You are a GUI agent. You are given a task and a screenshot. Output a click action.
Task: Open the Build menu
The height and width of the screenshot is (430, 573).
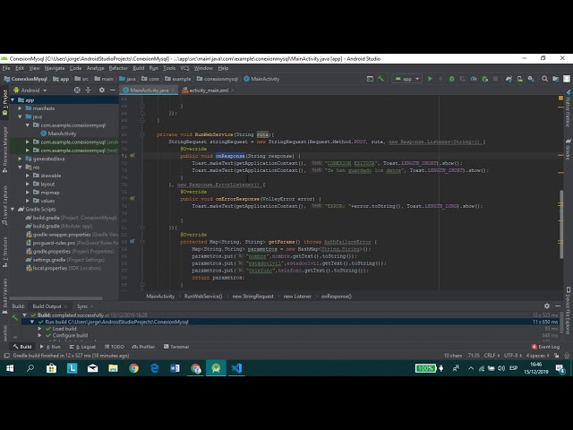[x=139, y=68]
